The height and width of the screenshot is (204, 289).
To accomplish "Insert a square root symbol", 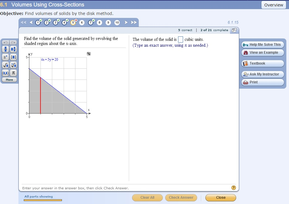I will coord(5,65).
